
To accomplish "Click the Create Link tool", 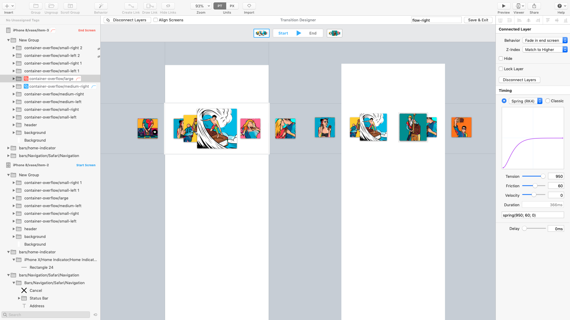I will [131, 6].
